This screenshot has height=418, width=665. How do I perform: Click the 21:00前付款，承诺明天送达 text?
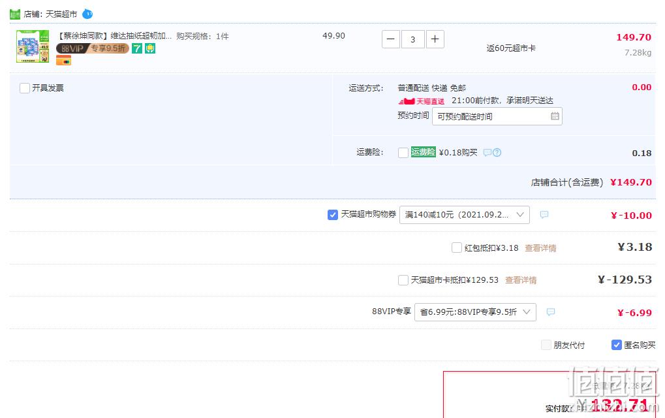[503, 101]
